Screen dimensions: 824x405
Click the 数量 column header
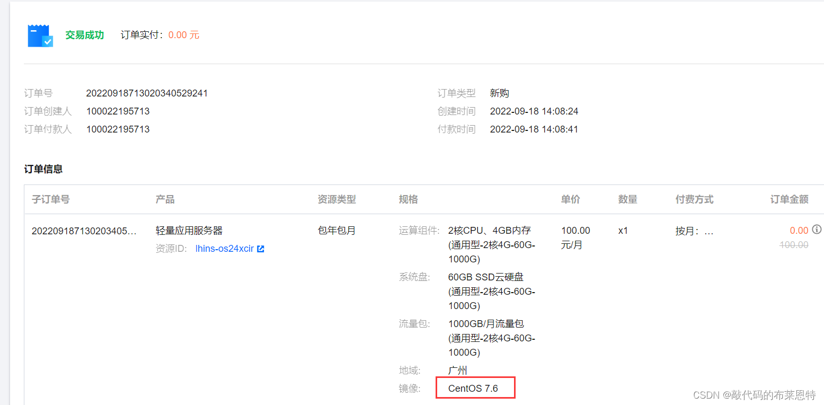click(628, 199)
